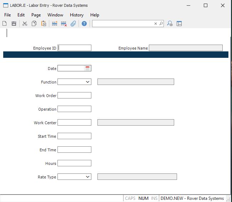Click the Paste clipboard icon

(44, 24)
